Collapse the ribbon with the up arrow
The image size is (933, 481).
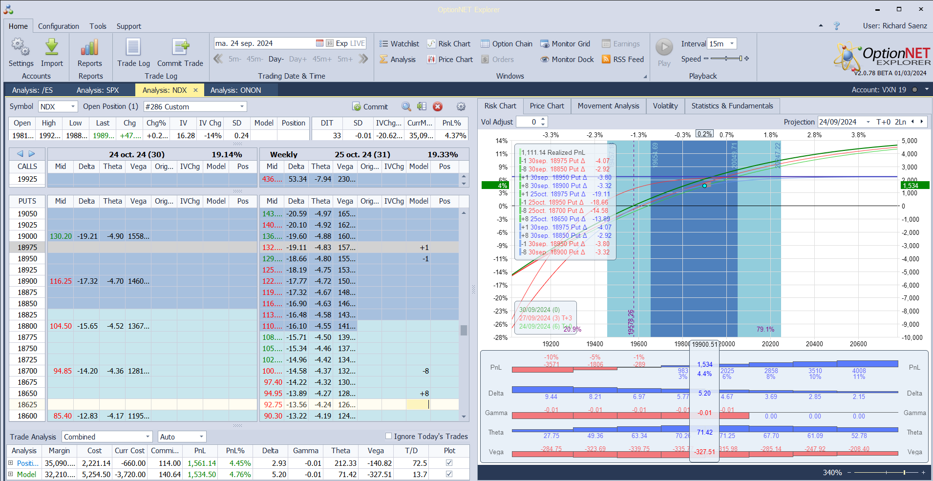click(821, 25)
